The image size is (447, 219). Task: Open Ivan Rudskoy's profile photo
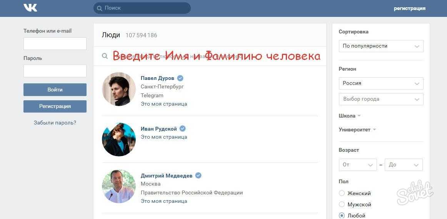(119, 139)
